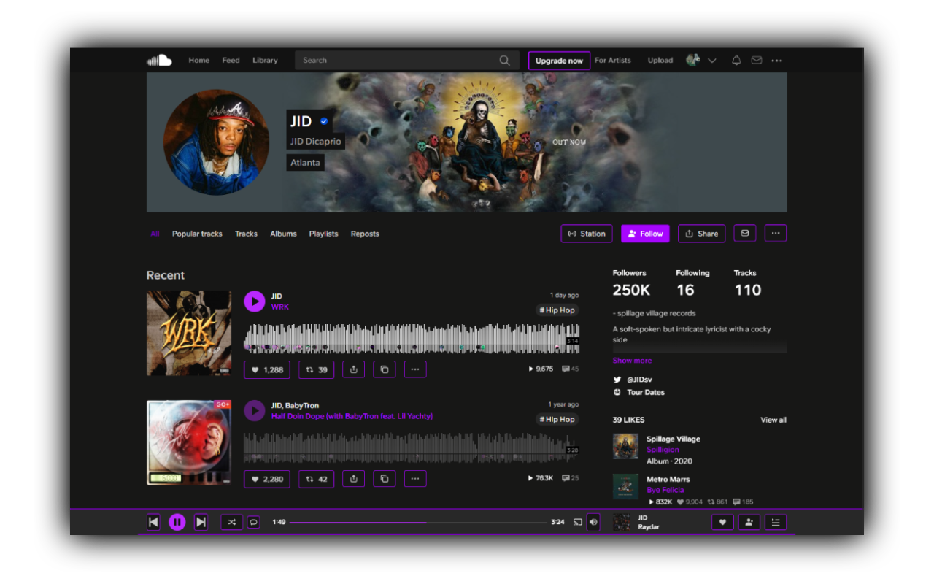Viewport: 934px width, 584px height.
Task: Open the Next up queue
Action: coord(775,522)
